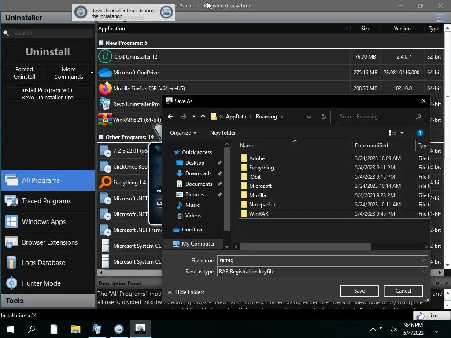
Task: Open Traced Programs section
Action: pyautogui.click(x=48, y=201)
